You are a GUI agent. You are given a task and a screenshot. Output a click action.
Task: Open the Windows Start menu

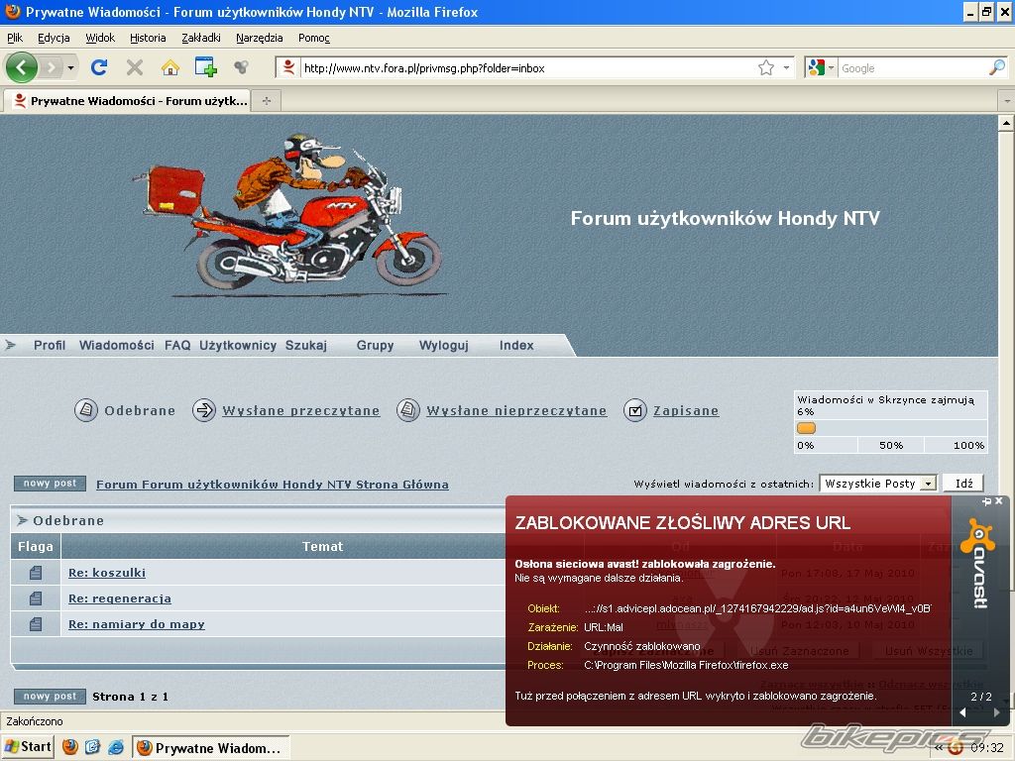click(27, 747)
